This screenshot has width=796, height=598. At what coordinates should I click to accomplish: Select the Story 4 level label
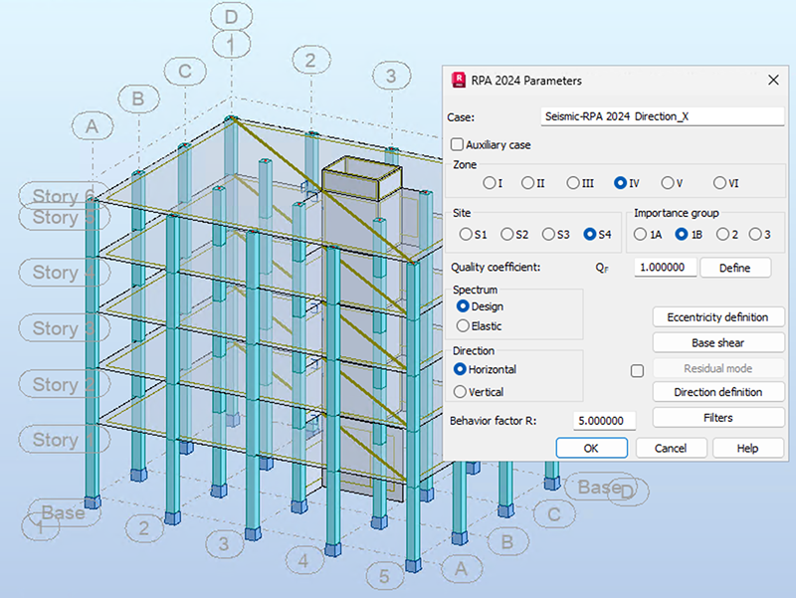pos(65,273)
